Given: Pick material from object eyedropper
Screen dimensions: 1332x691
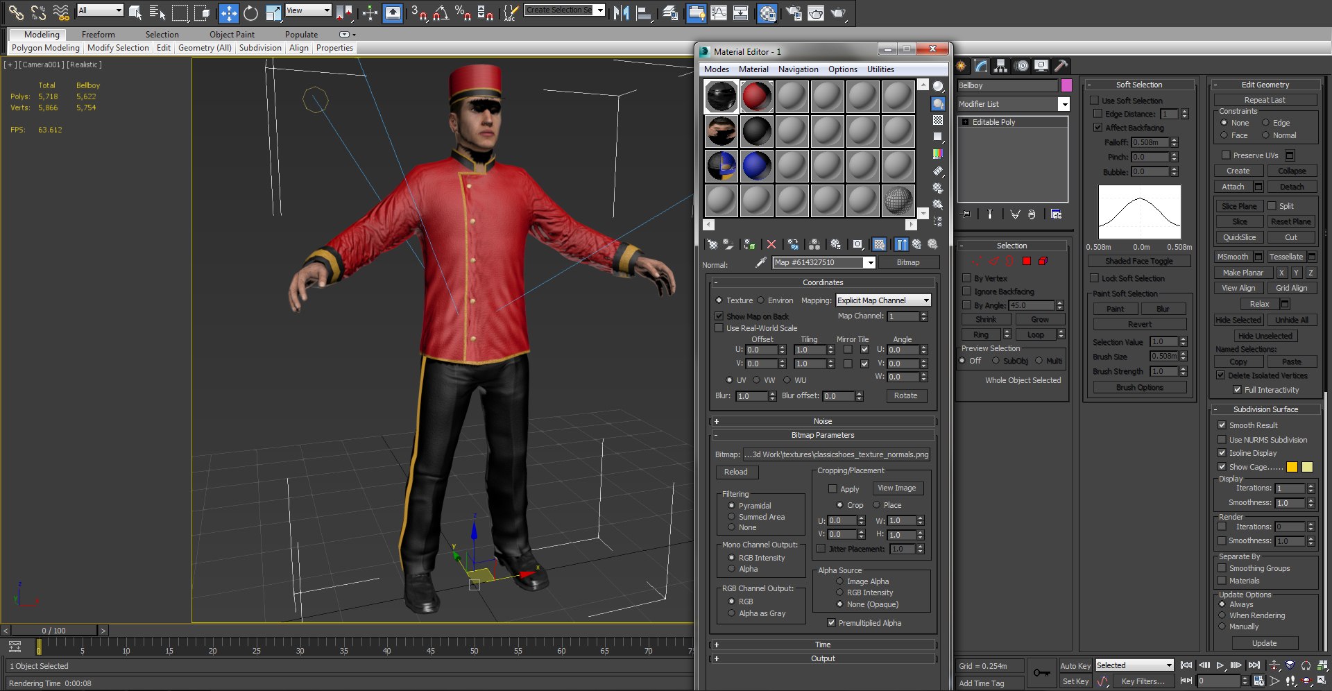Looking at the screenshot, I should [761, 262].
